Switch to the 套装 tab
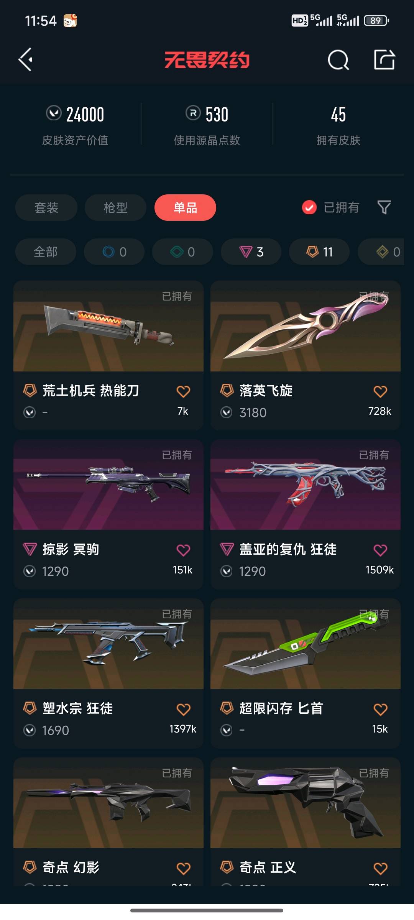The image size is (414, 920). click(x=46, y=207)
